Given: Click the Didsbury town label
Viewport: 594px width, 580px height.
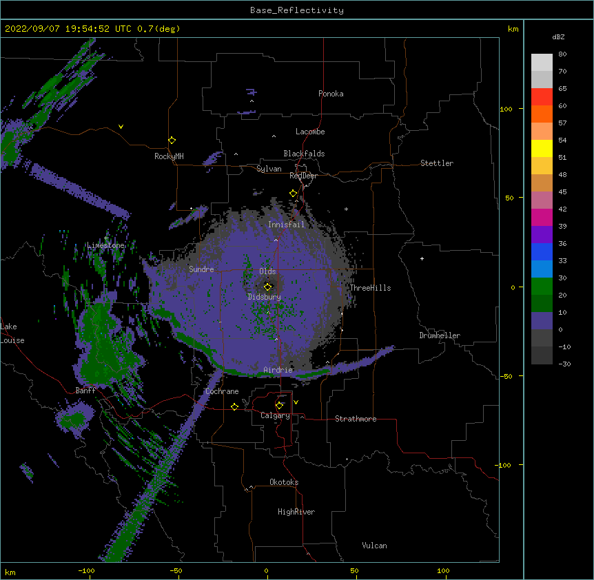Looking at the screenshot, I should [264, 297].
